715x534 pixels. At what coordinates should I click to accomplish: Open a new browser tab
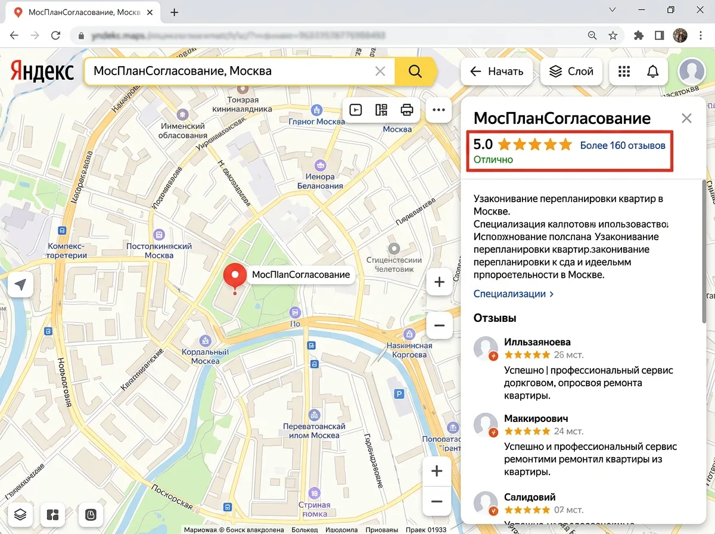pos(175,12)
